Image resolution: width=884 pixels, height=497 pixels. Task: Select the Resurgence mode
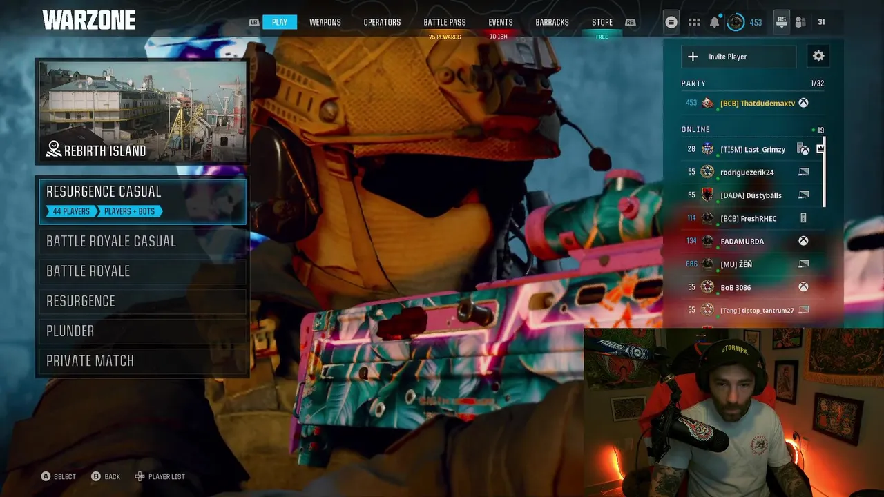(x=143, y=301)
